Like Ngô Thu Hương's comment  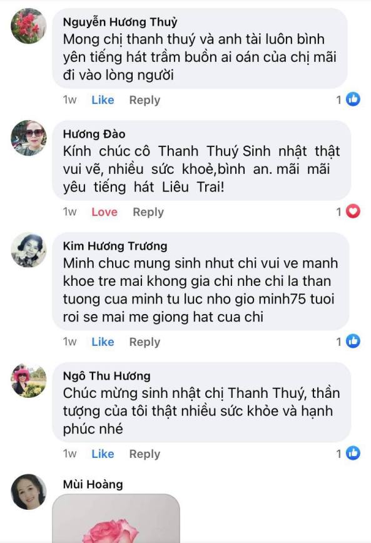[x=103, y=454]
